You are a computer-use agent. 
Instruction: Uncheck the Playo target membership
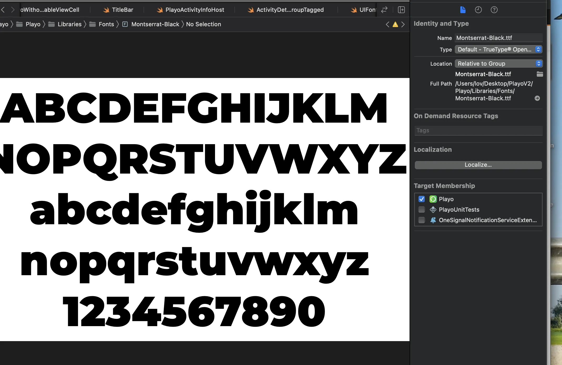421,199
